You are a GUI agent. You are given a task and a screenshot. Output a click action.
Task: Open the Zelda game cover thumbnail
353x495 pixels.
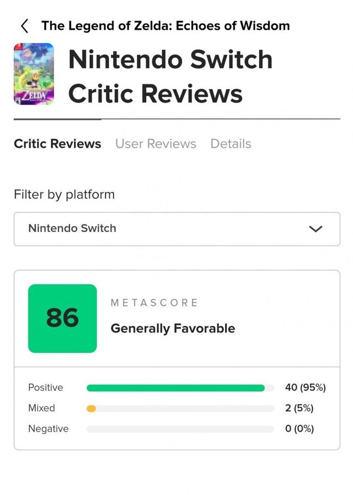(34, 74)
